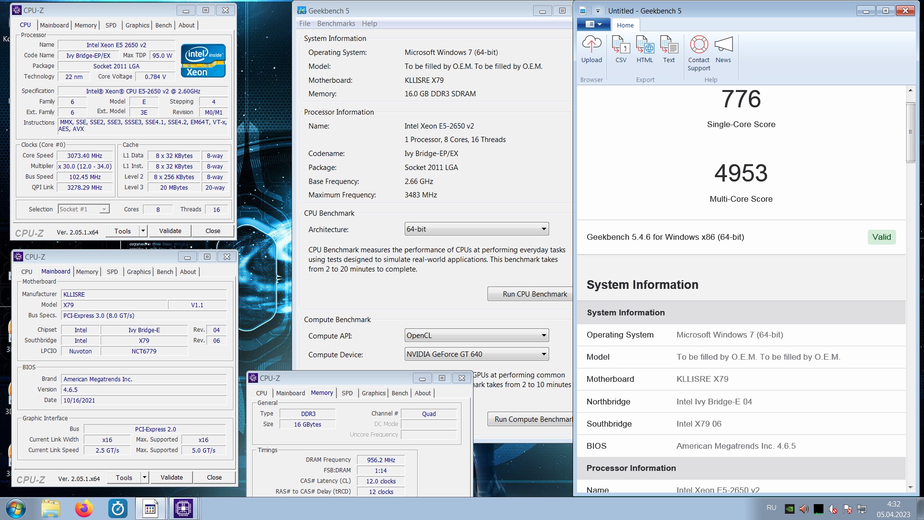This screenshot has width=924, height=520.
Task: Open Bench tab in Memory CPU-Z window
Action: pyautogui.click(x=400, y=393)
